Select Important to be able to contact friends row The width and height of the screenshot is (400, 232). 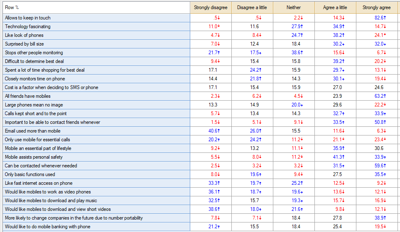pos(96,122)
